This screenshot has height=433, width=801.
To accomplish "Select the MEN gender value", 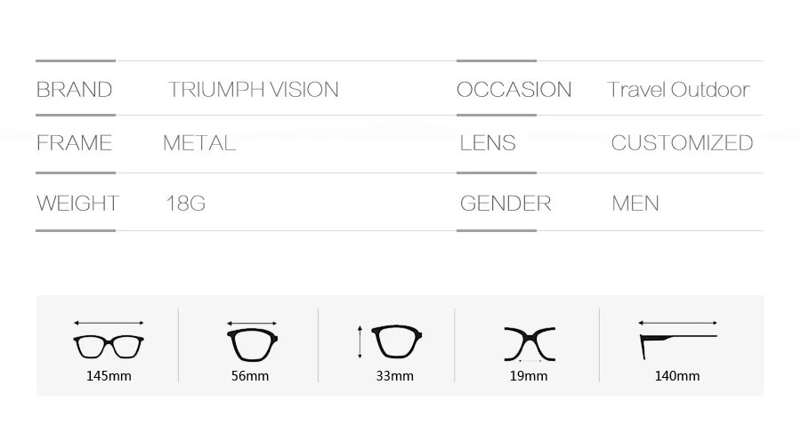I will coord(635,204).
